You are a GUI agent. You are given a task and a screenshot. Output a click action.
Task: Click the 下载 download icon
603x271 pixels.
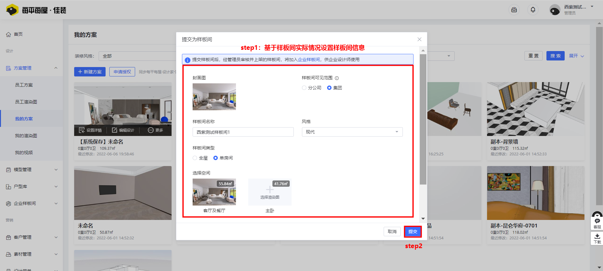[597, 238]
